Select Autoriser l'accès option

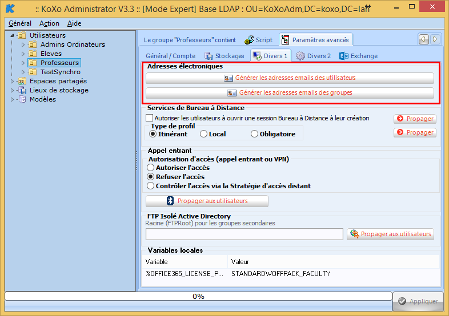(x=151, y=168)
